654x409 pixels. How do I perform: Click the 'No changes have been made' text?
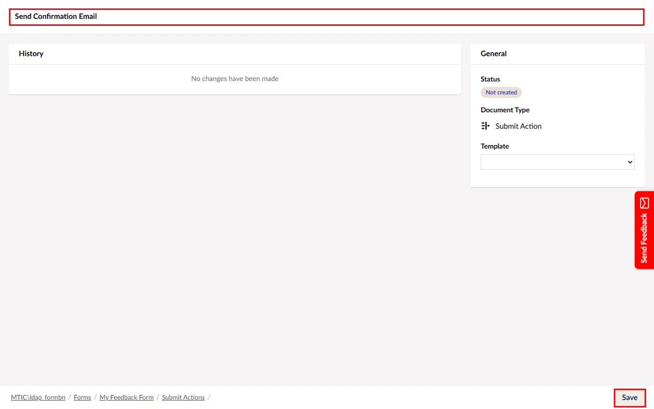[x=235, y=79]
